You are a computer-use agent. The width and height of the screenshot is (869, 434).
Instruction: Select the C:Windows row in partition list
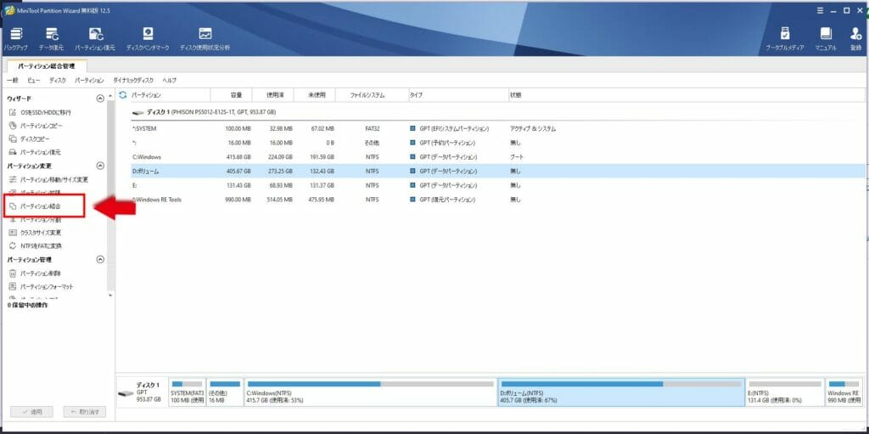coord(497,157)
